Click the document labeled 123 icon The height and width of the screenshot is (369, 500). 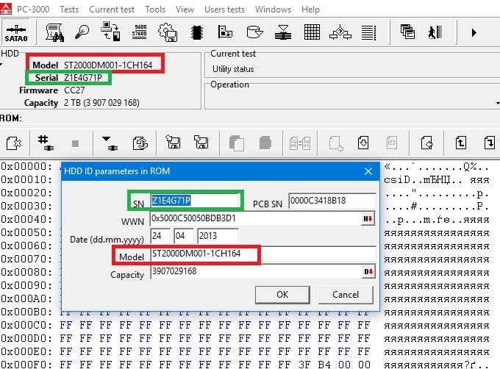(x=391, y=143)
